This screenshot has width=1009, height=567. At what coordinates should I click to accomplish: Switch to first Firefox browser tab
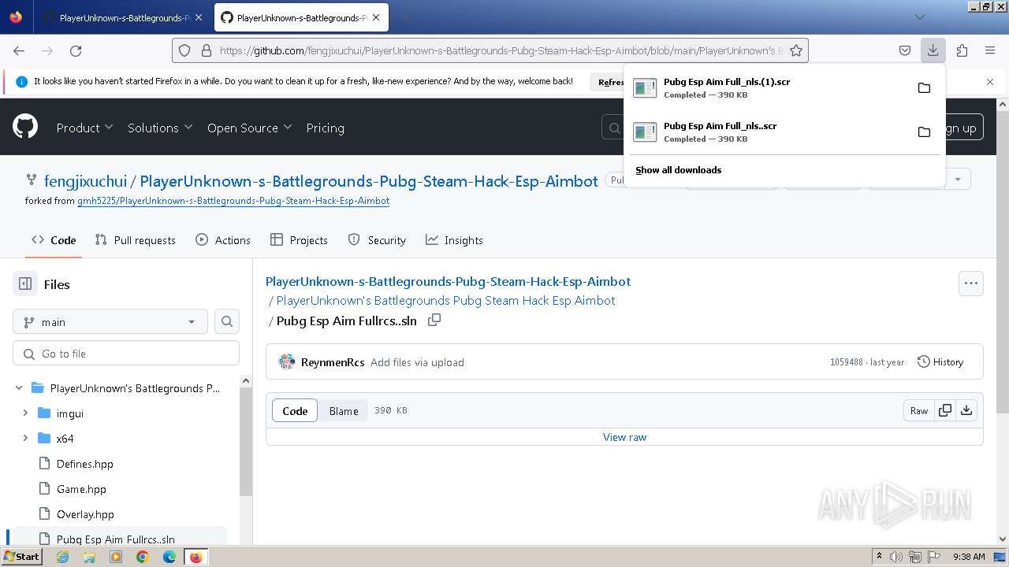tap(124, 17)
